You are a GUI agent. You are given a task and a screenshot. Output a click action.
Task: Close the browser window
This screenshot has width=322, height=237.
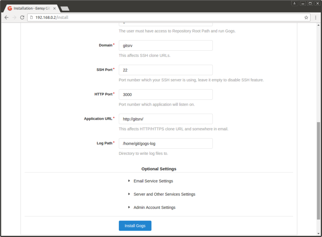318,3
